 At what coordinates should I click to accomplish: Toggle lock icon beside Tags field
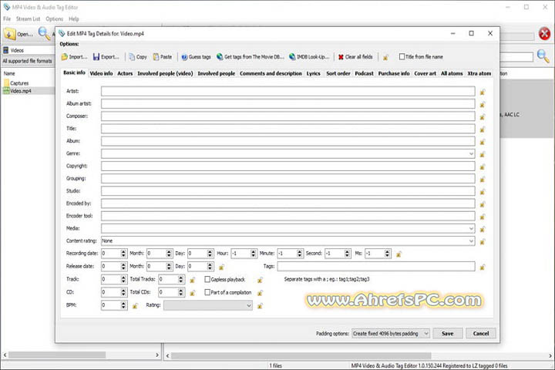482,267
